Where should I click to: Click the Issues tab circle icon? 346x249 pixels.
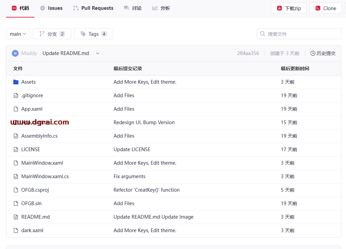click(x=42, y=8)
